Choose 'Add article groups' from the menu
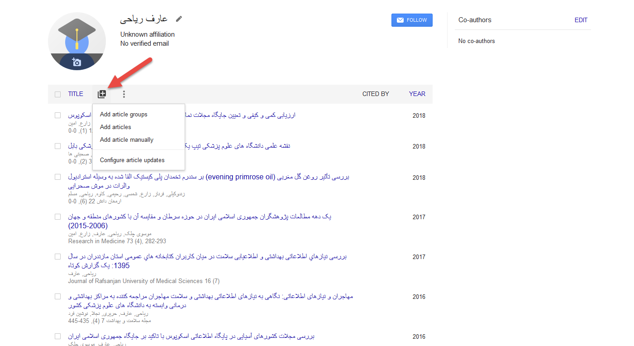This screenshot has width=634, height=346. pyautogui.click(x=124, y=115)
